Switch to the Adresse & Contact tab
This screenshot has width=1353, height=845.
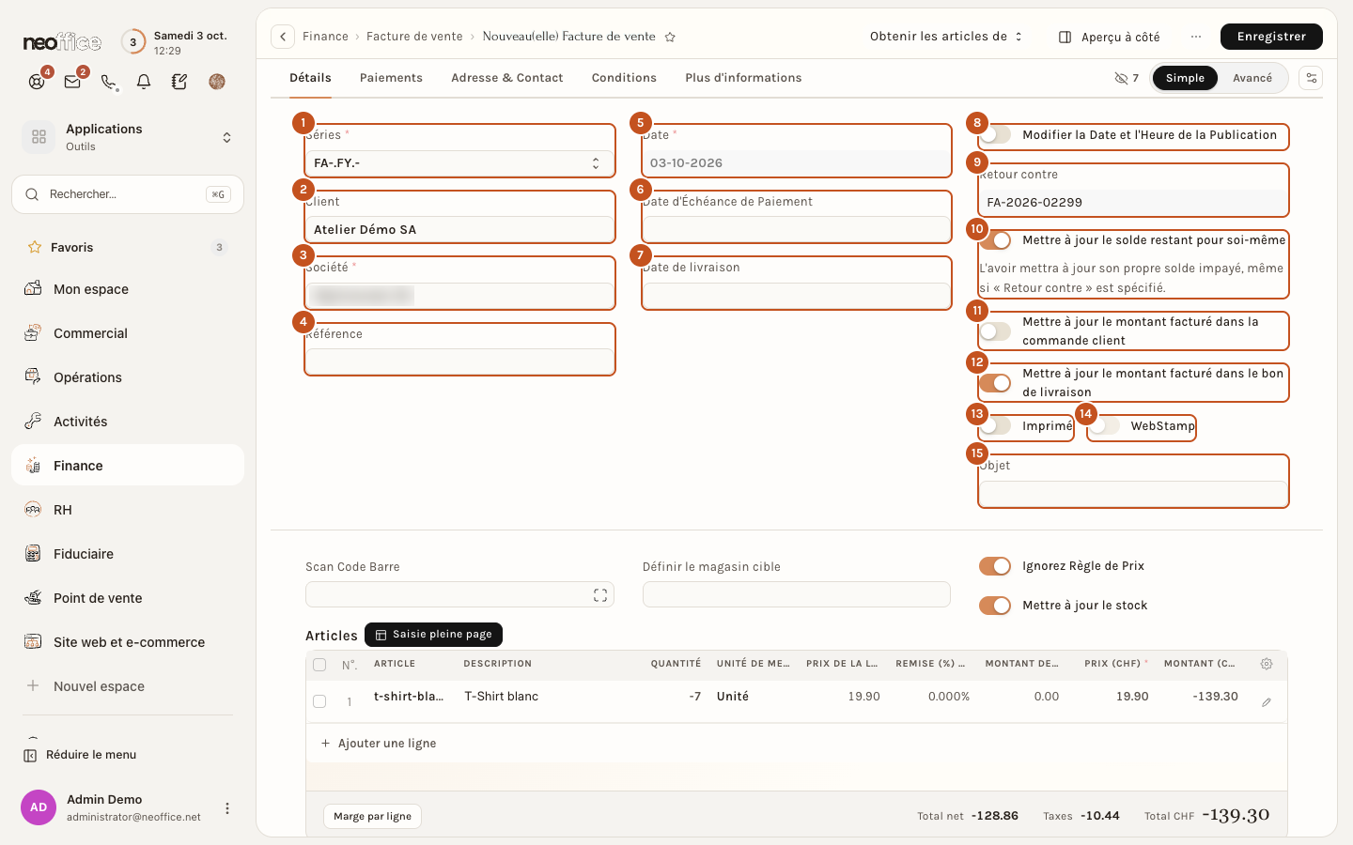[507, 78]
